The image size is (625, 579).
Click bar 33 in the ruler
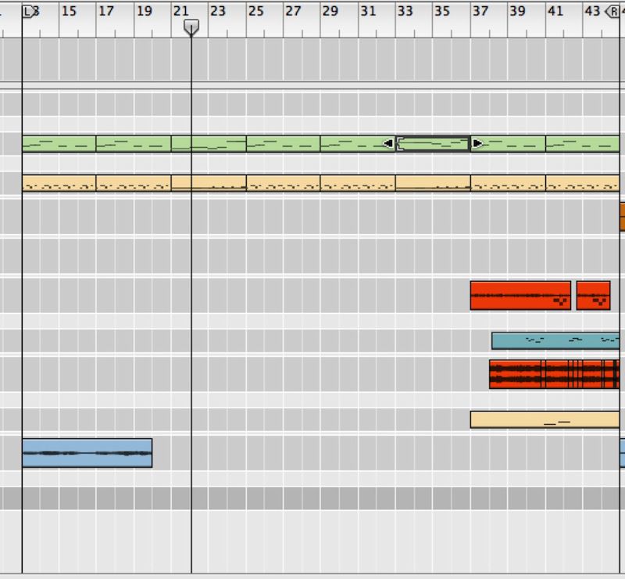point(405,11)
